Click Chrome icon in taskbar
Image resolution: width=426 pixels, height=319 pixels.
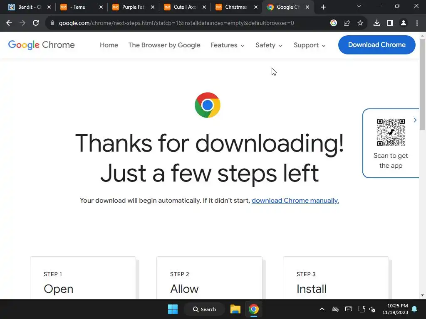coord(254,309)
